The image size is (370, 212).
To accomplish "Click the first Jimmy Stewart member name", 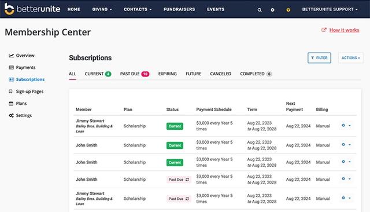I will [x=90, y=121].
